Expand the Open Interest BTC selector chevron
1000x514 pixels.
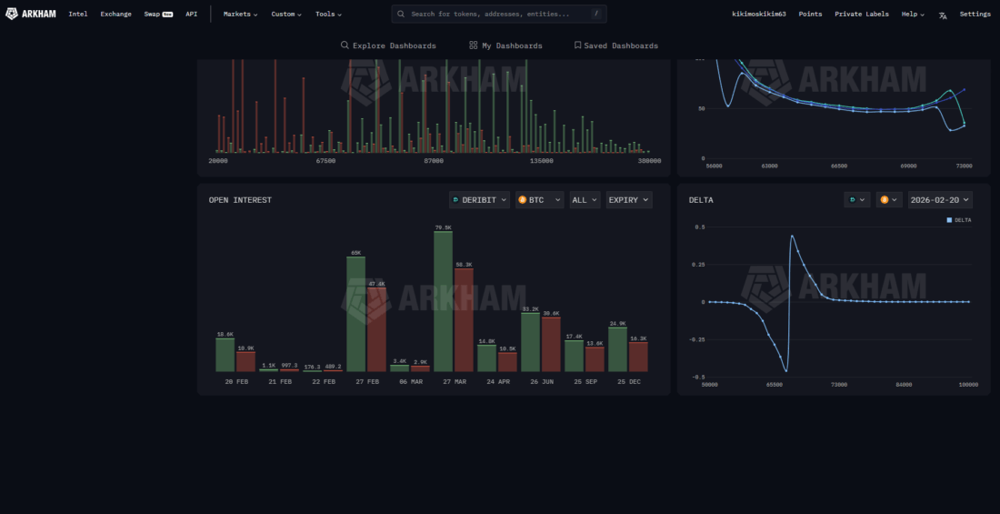tap(557, 200)
